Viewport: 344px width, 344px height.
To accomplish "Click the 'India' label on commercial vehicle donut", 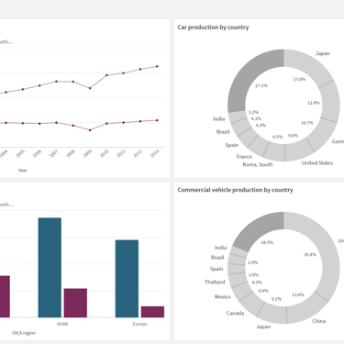I will pos(221,248).
